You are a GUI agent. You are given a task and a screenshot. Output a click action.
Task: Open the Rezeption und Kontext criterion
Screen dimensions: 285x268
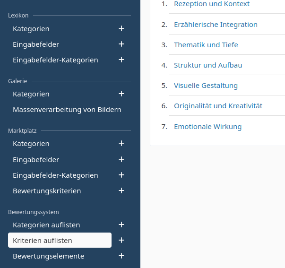coord(212,4)
